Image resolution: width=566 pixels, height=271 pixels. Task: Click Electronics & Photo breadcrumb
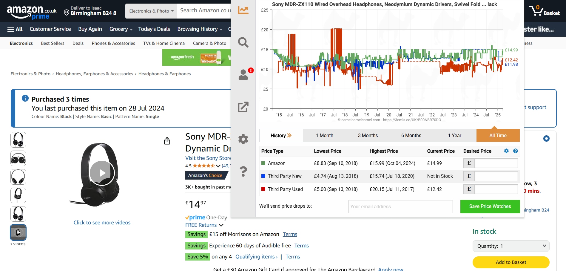coord(30,74)
